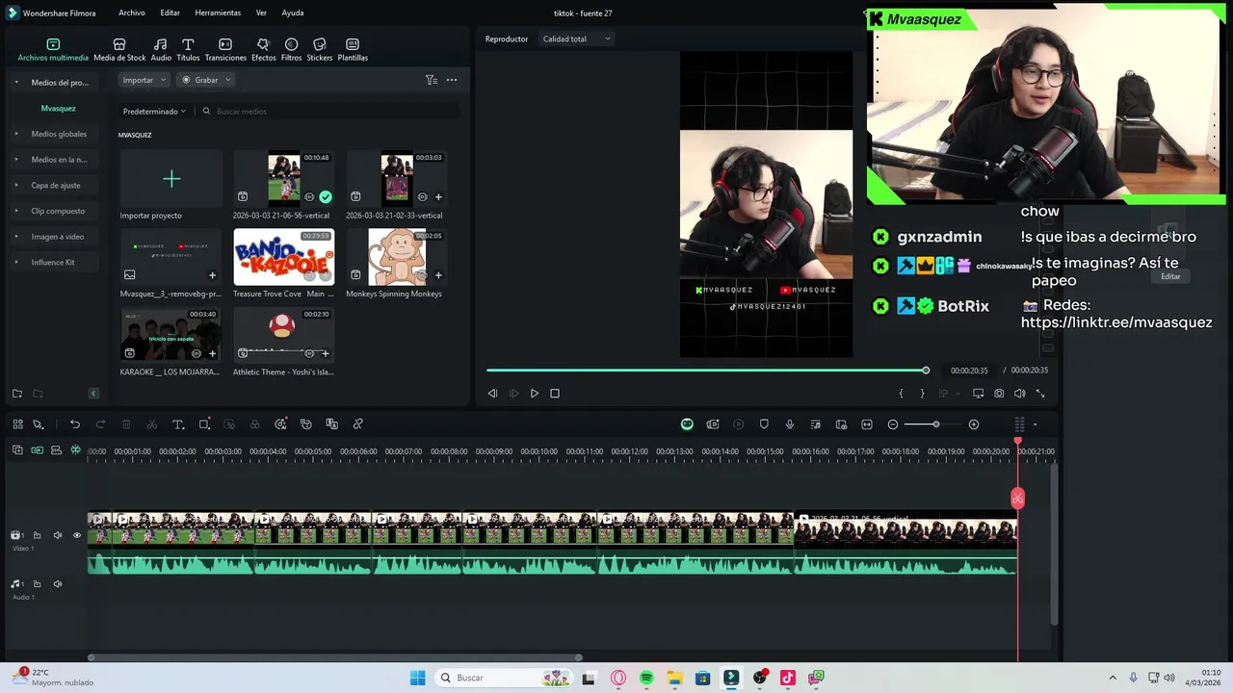Click the unlink chain icon in toolbar
Screen dimensions: 1233x693
pyautogui.click(x=357, y=424)
